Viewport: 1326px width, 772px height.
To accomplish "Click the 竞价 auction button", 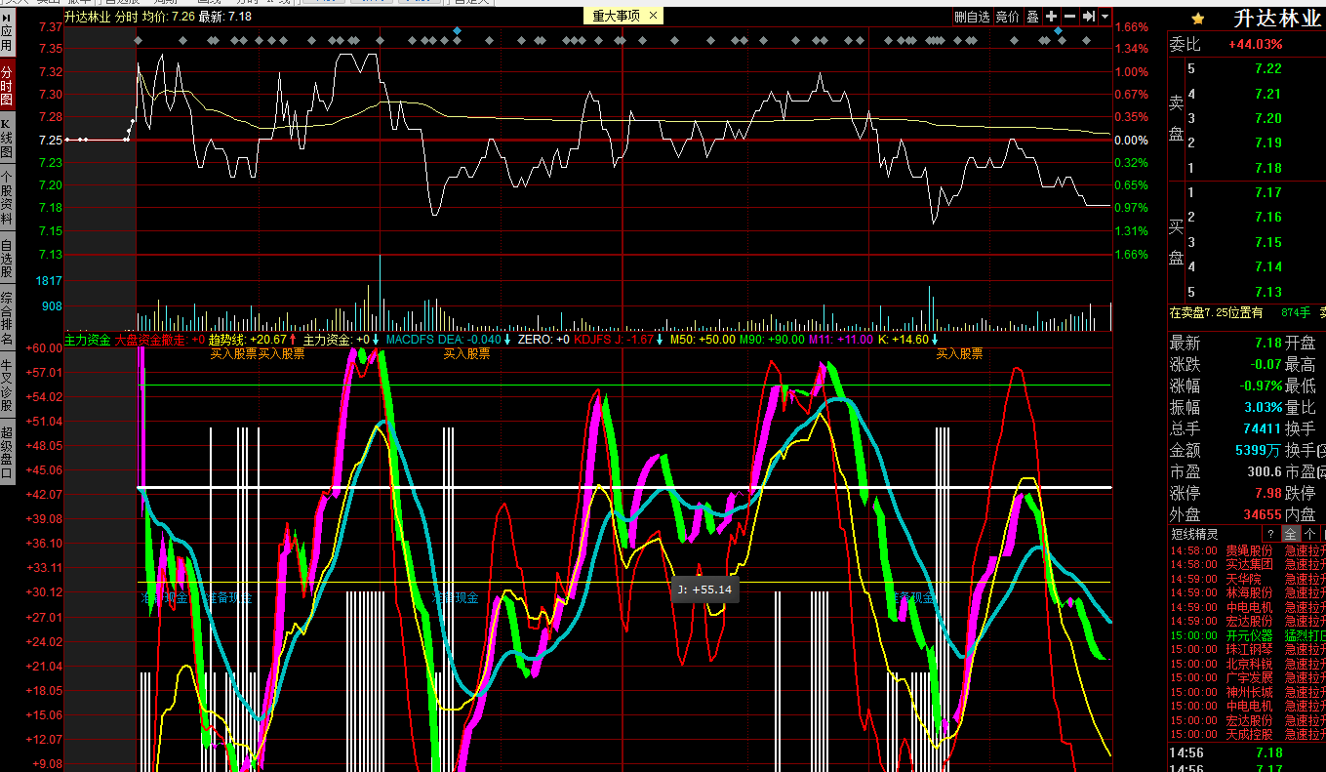I will coord(1007,17).
